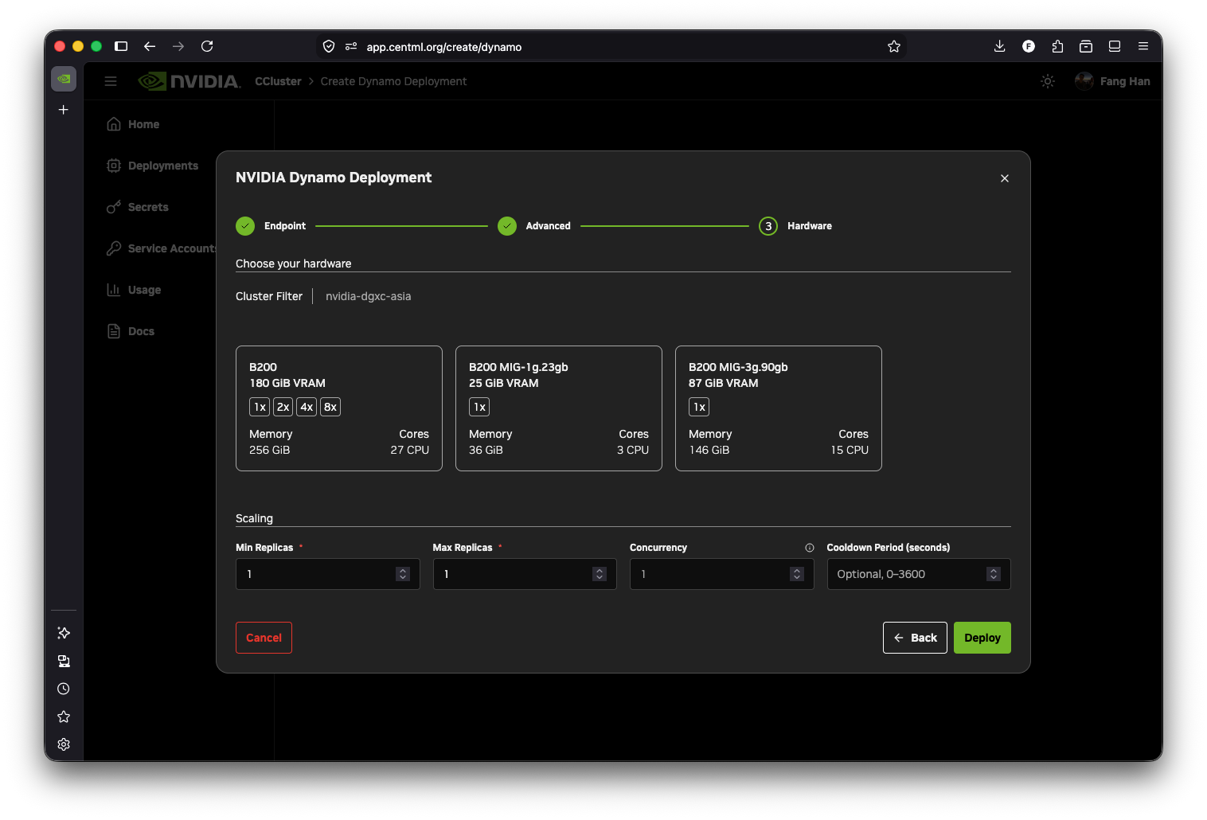Adjust the Concurrency stepper arrows

[797, 574]
